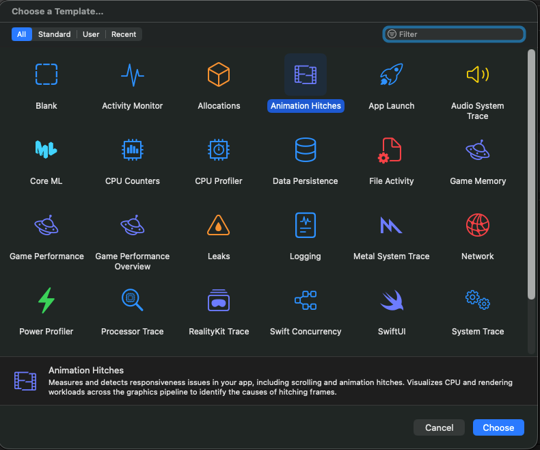Pick the Power Profiler lightning icon

click(x=46, y=300)
